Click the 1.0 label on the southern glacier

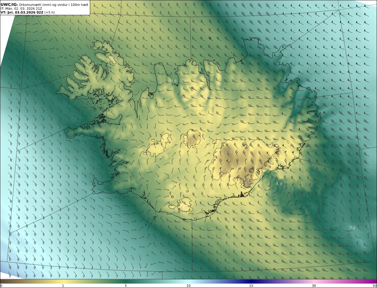(184, 207)
